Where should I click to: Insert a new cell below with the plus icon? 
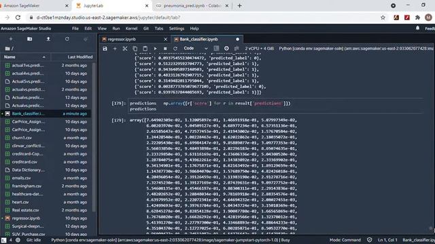(115, 48)
